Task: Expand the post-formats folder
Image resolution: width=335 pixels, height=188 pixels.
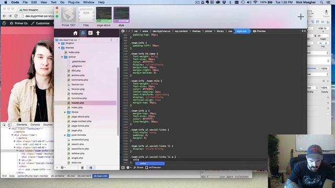Action: click(65, 135)
